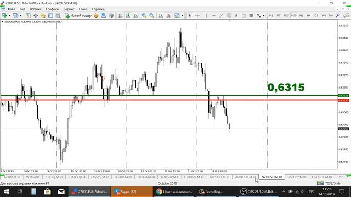Expand the profiles dropdown arrow
This screenshot has height=197, width=351.
point(21,15)
